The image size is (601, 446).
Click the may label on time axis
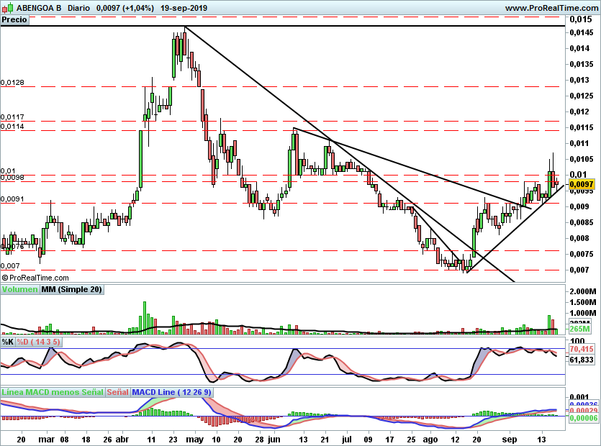tap(194, 440)
